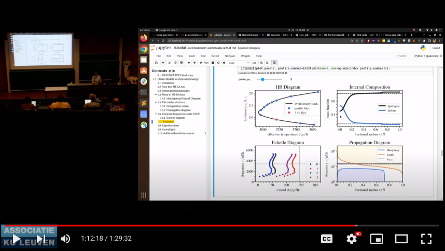The height and width of the screenshot is (251, 445).
Task: Open the Widgets menu in Jupyter
Action: coord(245,56)
